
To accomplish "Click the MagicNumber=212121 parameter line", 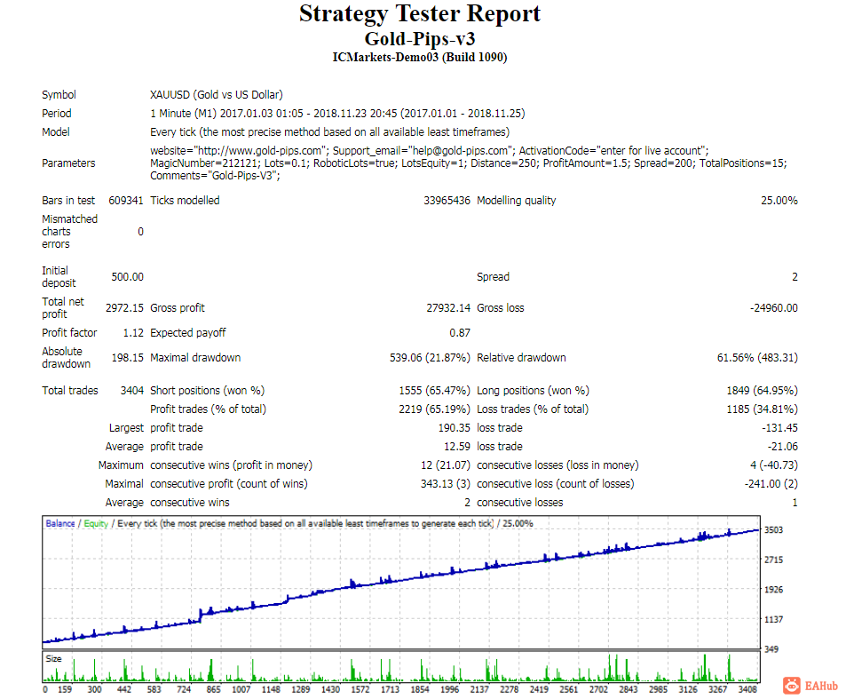I will [x=469, y=163].
